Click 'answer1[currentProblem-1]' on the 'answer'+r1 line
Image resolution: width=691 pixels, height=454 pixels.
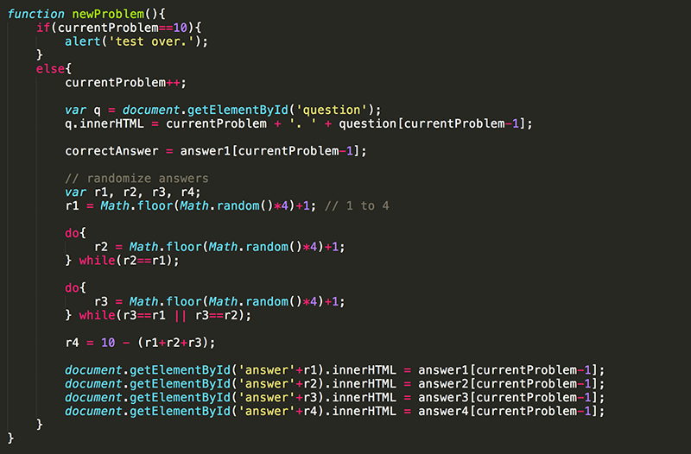click(x=508, y=369)
